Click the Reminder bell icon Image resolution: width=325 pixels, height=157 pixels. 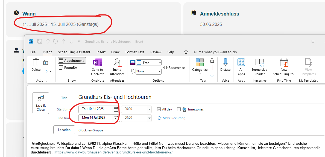tap(133, 71)
